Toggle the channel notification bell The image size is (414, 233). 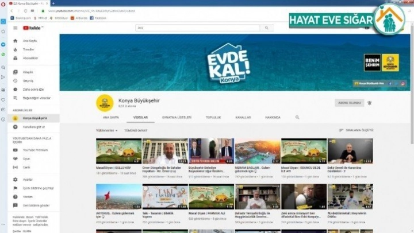point(369,103)
